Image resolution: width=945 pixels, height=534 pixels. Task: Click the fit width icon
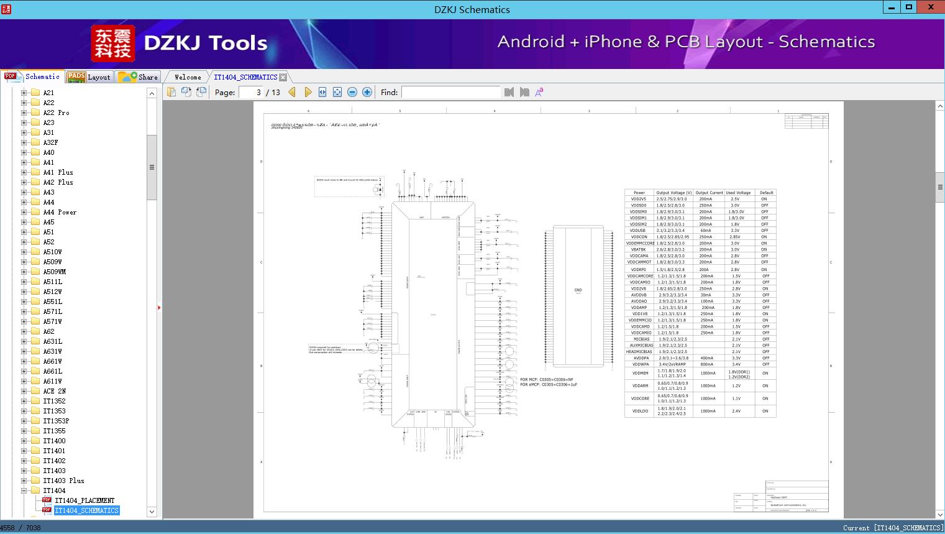(x=322, y=92)
